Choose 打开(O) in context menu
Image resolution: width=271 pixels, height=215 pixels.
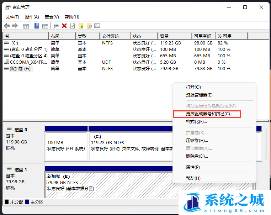click(214, 87)
